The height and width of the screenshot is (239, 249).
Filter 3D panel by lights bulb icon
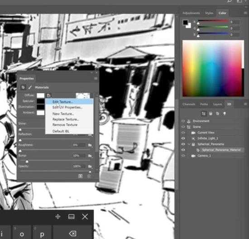[225, 114]
